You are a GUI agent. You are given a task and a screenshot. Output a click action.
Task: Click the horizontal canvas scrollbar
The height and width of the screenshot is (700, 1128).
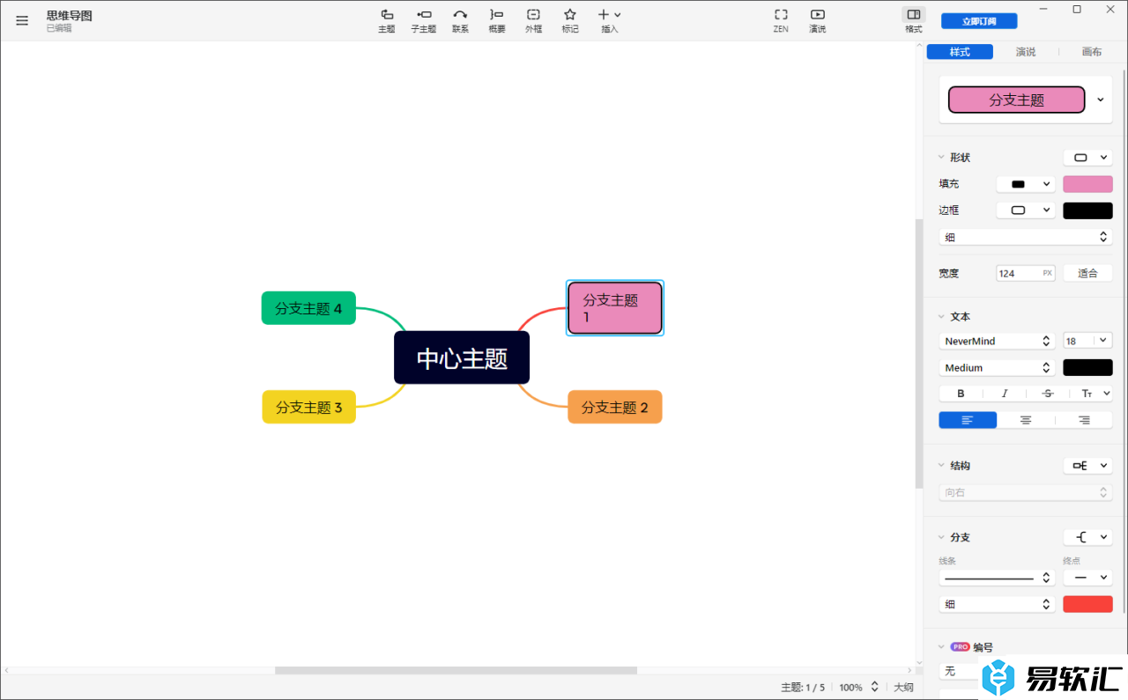(456, 671)
